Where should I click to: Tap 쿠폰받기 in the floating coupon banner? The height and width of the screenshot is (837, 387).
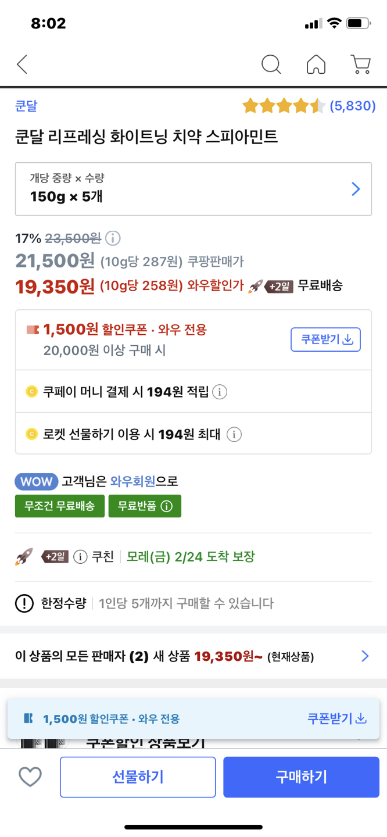pos(337,718)
